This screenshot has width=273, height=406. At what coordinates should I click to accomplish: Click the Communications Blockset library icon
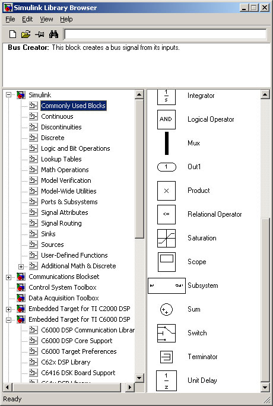coord(21,277)
